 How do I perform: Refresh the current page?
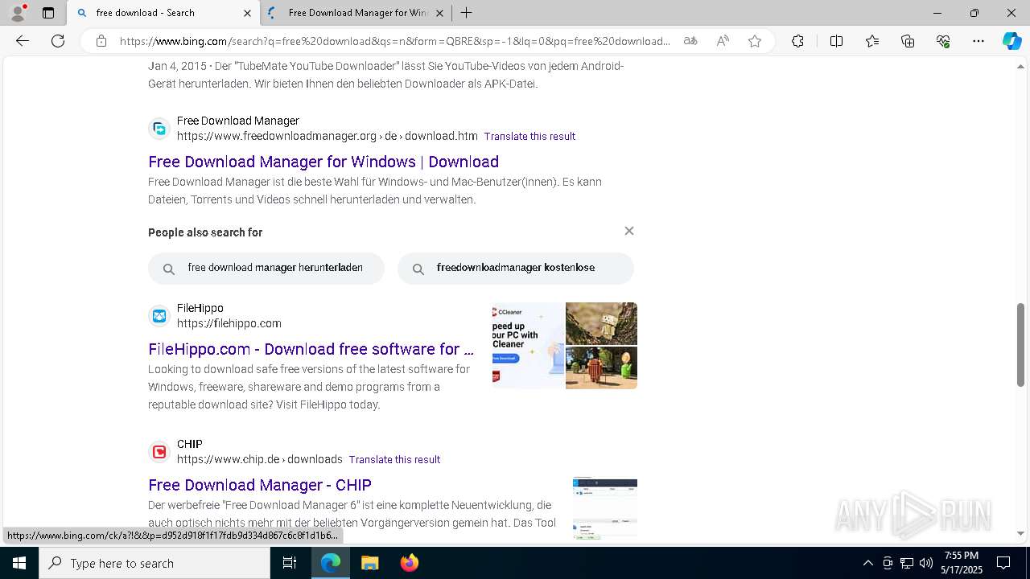(58, 41)
